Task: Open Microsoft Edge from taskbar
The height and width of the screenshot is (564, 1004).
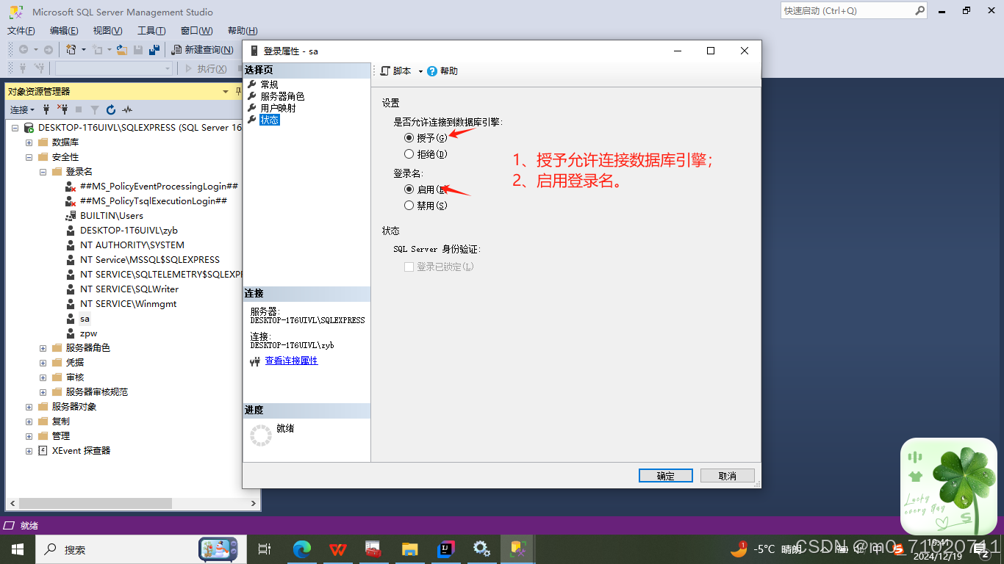Action: click(x=302, y=549)
